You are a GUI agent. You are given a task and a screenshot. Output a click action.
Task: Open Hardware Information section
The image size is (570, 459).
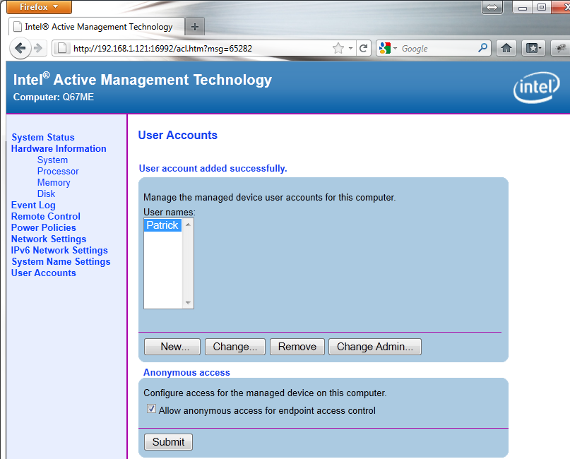(59, 148)
